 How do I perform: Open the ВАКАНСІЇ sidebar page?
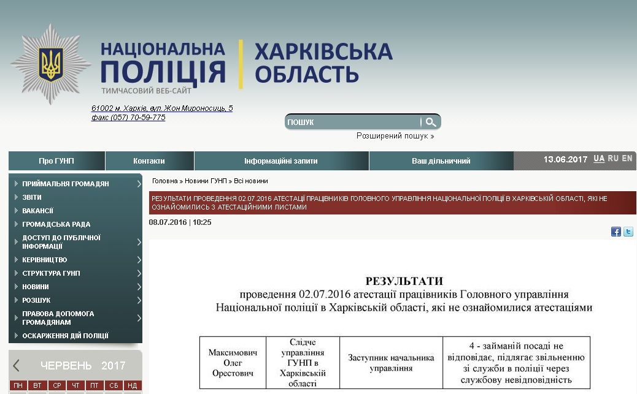point(37,210)
